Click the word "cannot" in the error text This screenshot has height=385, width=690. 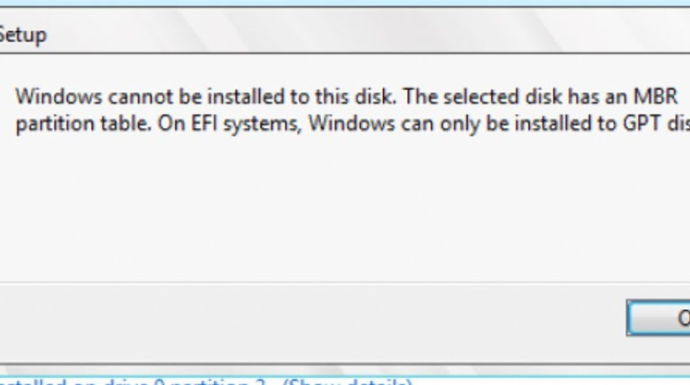[114, 96]
